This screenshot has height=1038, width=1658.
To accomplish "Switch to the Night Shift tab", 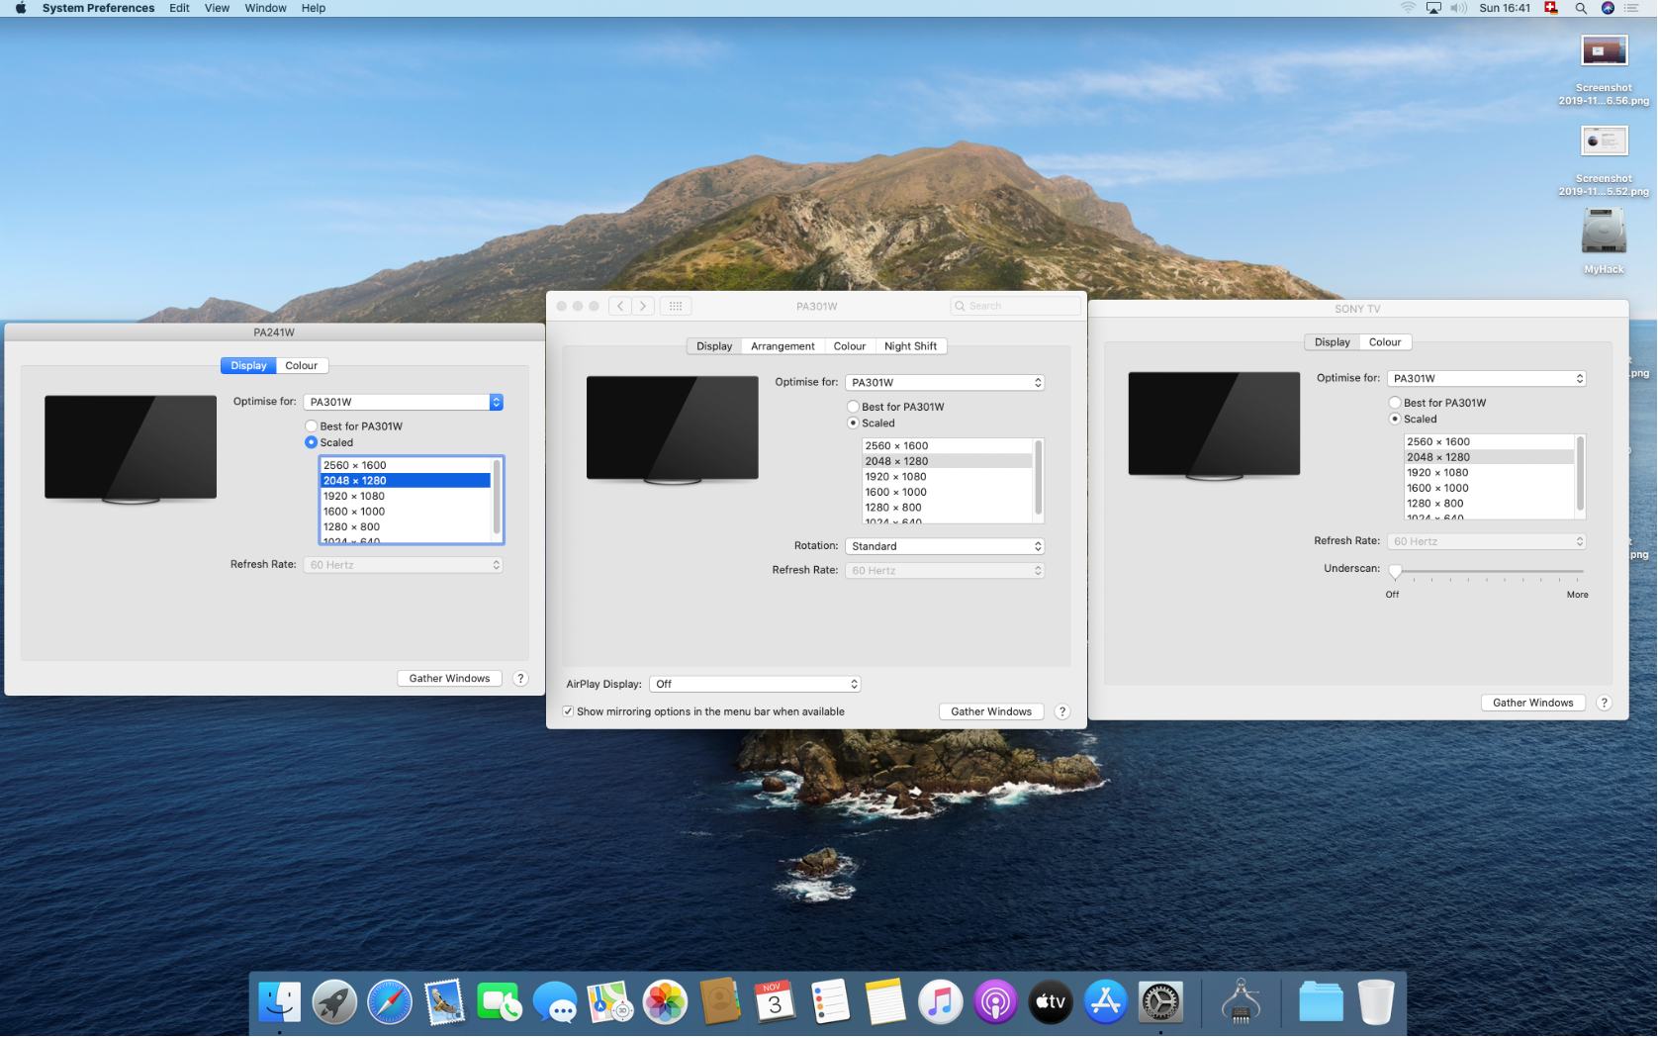I will [x=910, y=346].
